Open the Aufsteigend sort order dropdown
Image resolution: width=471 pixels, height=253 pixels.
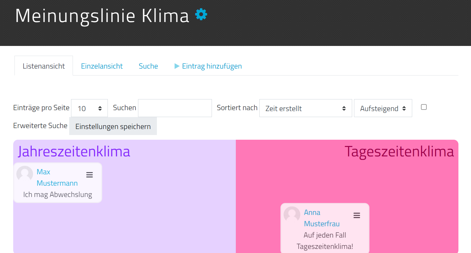click(x=383, y=108)
